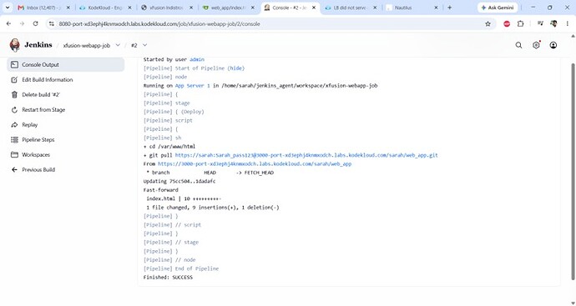576x306 pixels.
Task: Open Pipeline Steps
Action: pos(38,140)
